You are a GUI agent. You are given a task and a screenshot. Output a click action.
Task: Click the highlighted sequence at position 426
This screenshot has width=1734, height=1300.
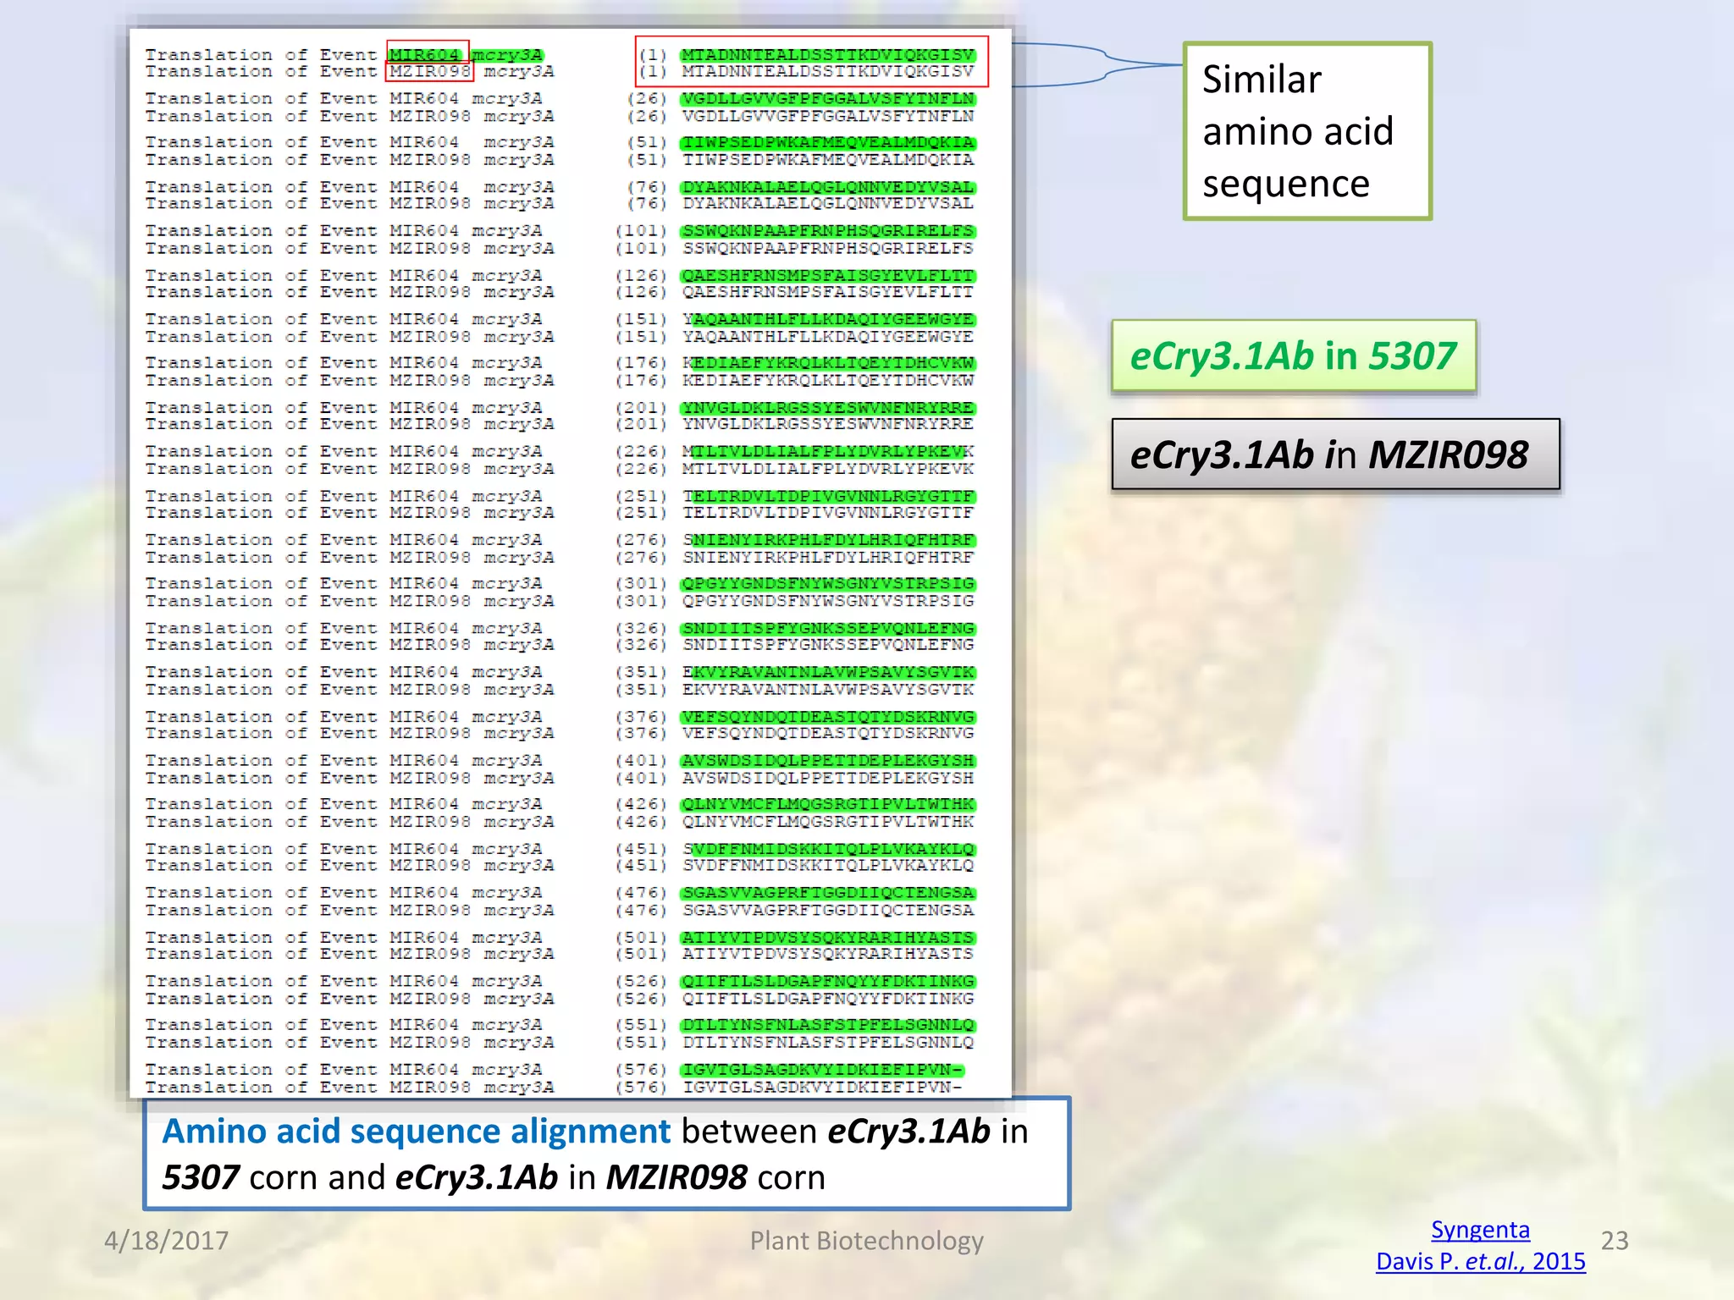827,804
